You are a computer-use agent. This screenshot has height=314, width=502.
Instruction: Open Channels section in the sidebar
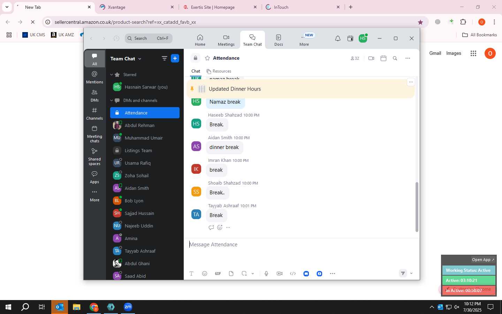click(x=94, y=114)
